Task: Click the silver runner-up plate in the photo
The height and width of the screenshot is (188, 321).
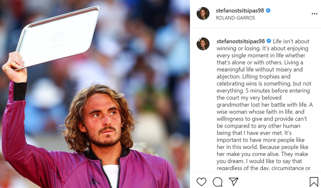Action: point(58,38)
